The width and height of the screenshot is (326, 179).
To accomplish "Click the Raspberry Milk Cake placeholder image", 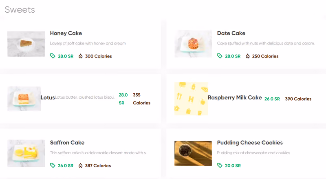I will point(191,99).
